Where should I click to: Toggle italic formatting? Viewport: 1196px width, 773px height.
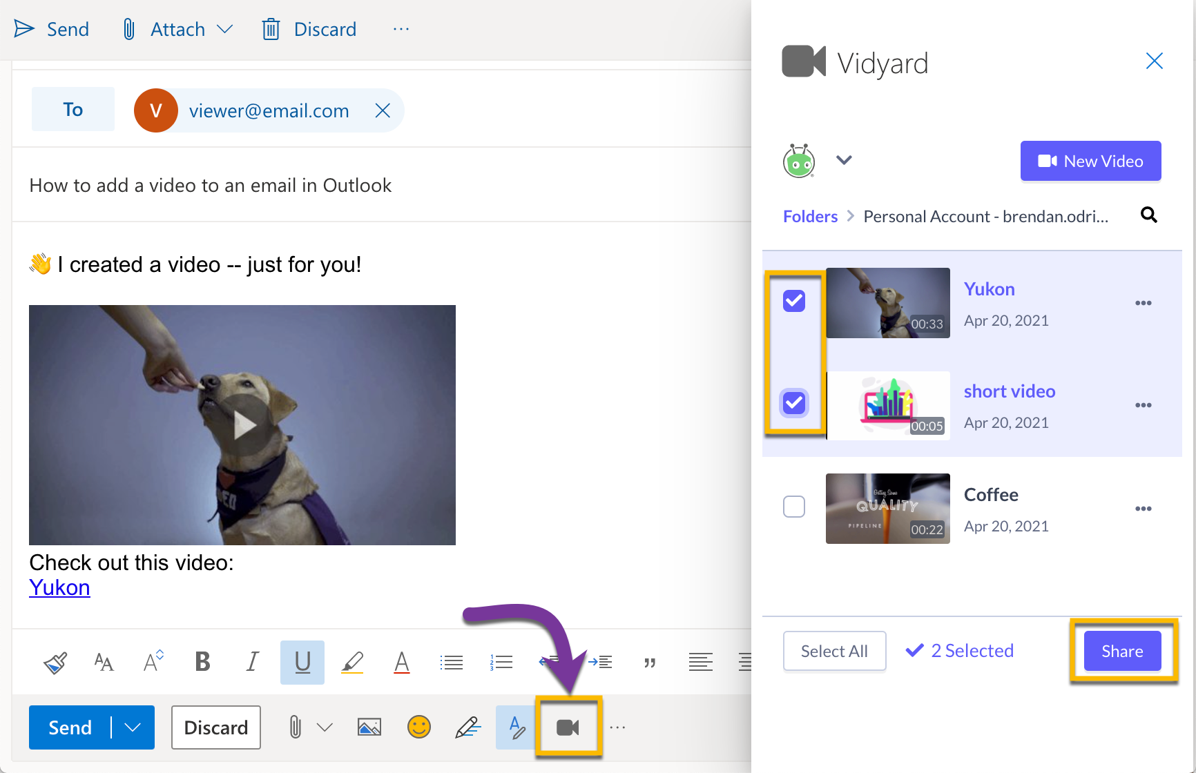pos(252,662)
